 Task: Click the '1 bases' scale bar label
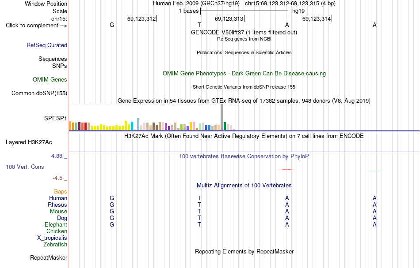coord(189,11)
